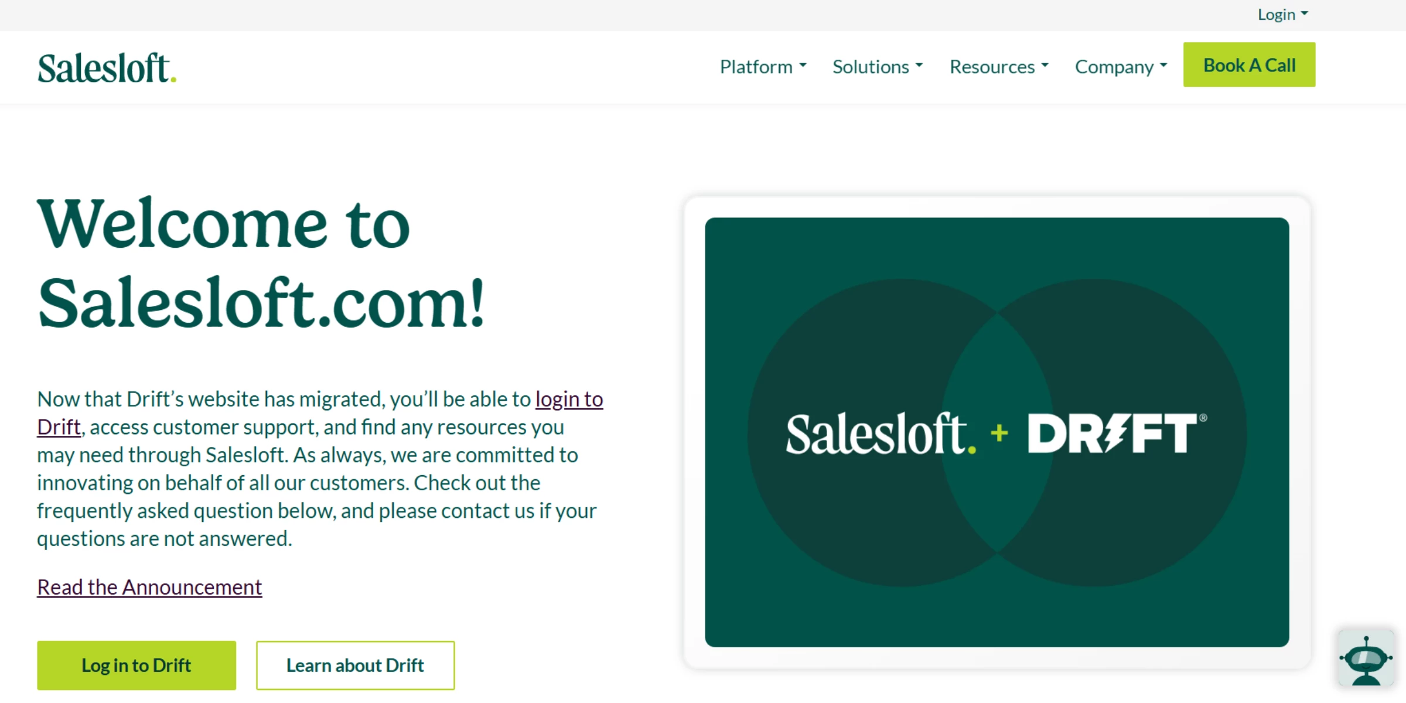Click the Welcome to Salesloft.com heading

(x=261, y=264)
